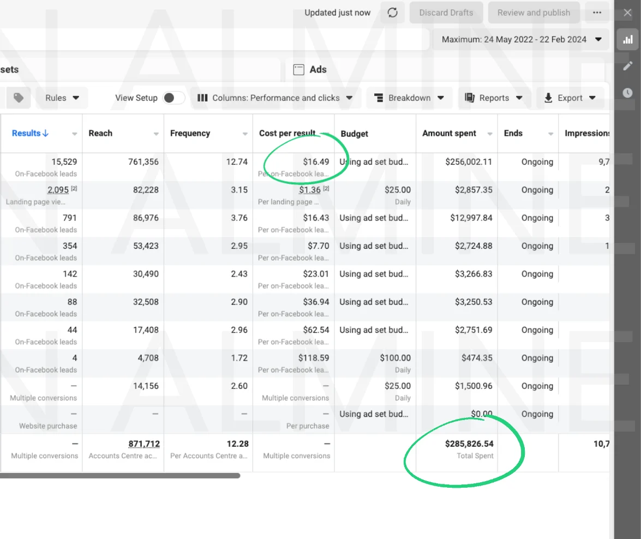Click the horizontal scrollbar below the table
Image resolution: width=641 pixels, height=539 pixels.
pos(120,476)
